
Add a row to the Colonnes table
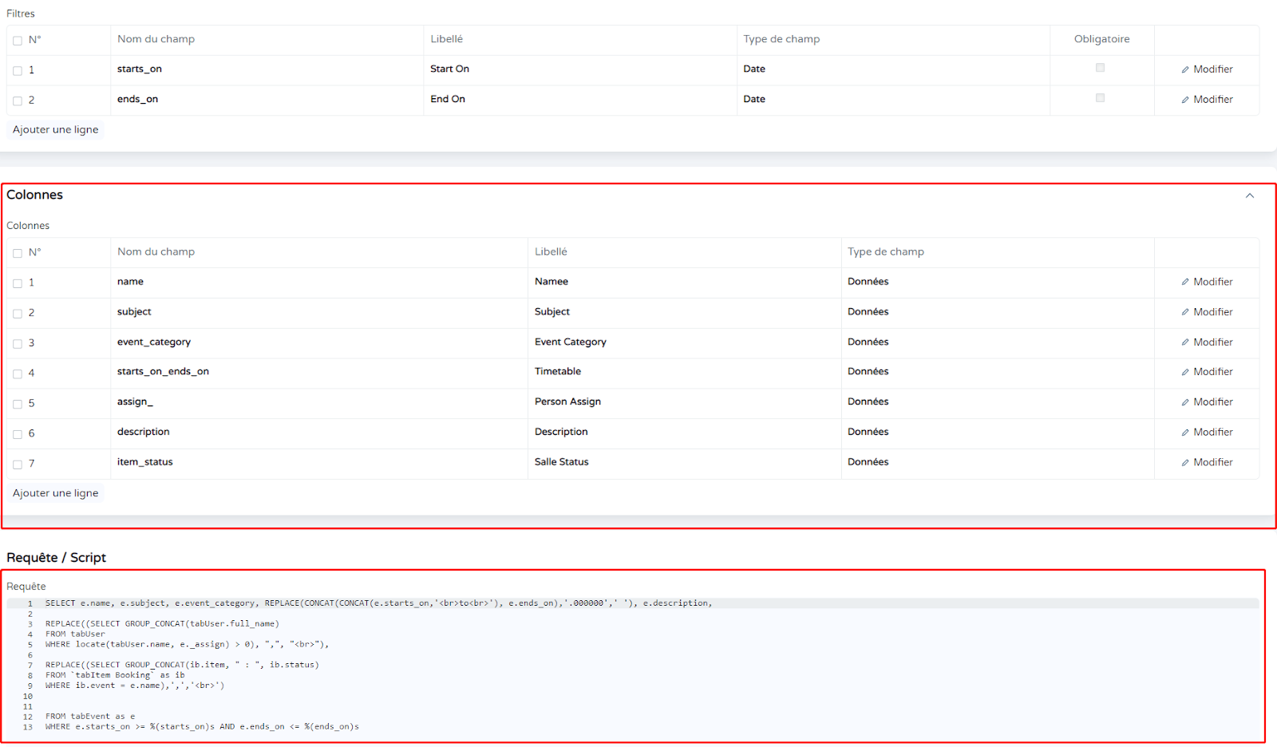pyautogui.click(x=56, y=493)
